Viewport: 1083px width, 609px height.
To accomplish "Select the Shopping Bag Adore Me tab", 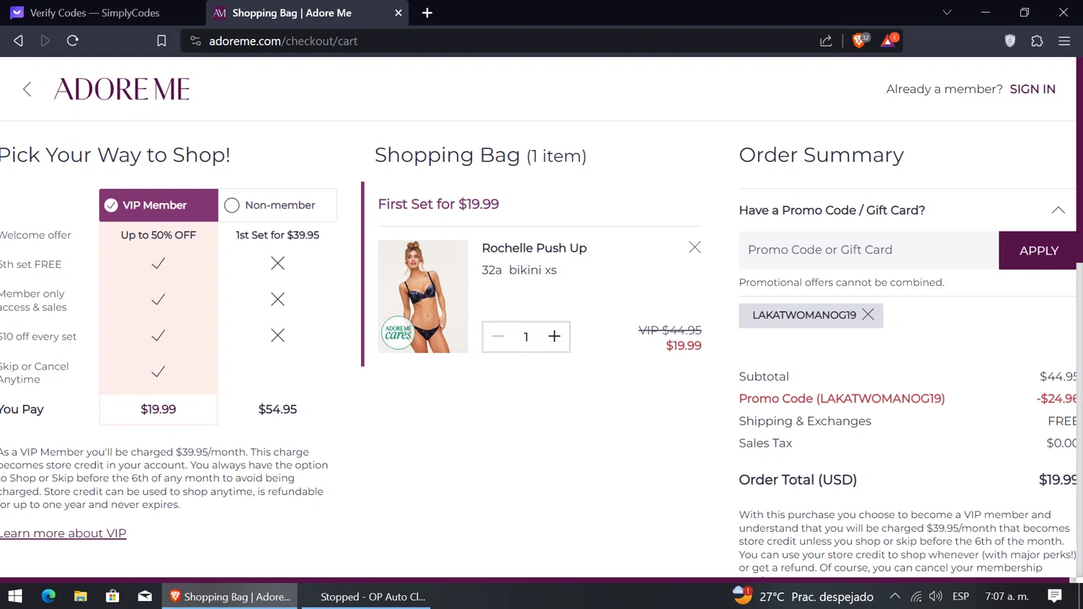I will coord(307,13).
